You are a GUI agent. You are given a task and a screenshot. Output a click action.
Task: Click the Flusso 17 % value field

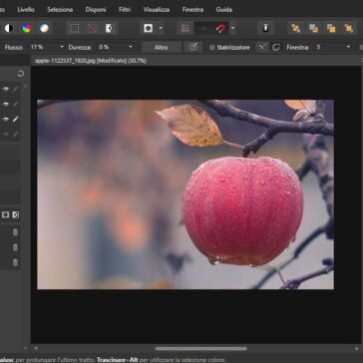coord(43,47)
